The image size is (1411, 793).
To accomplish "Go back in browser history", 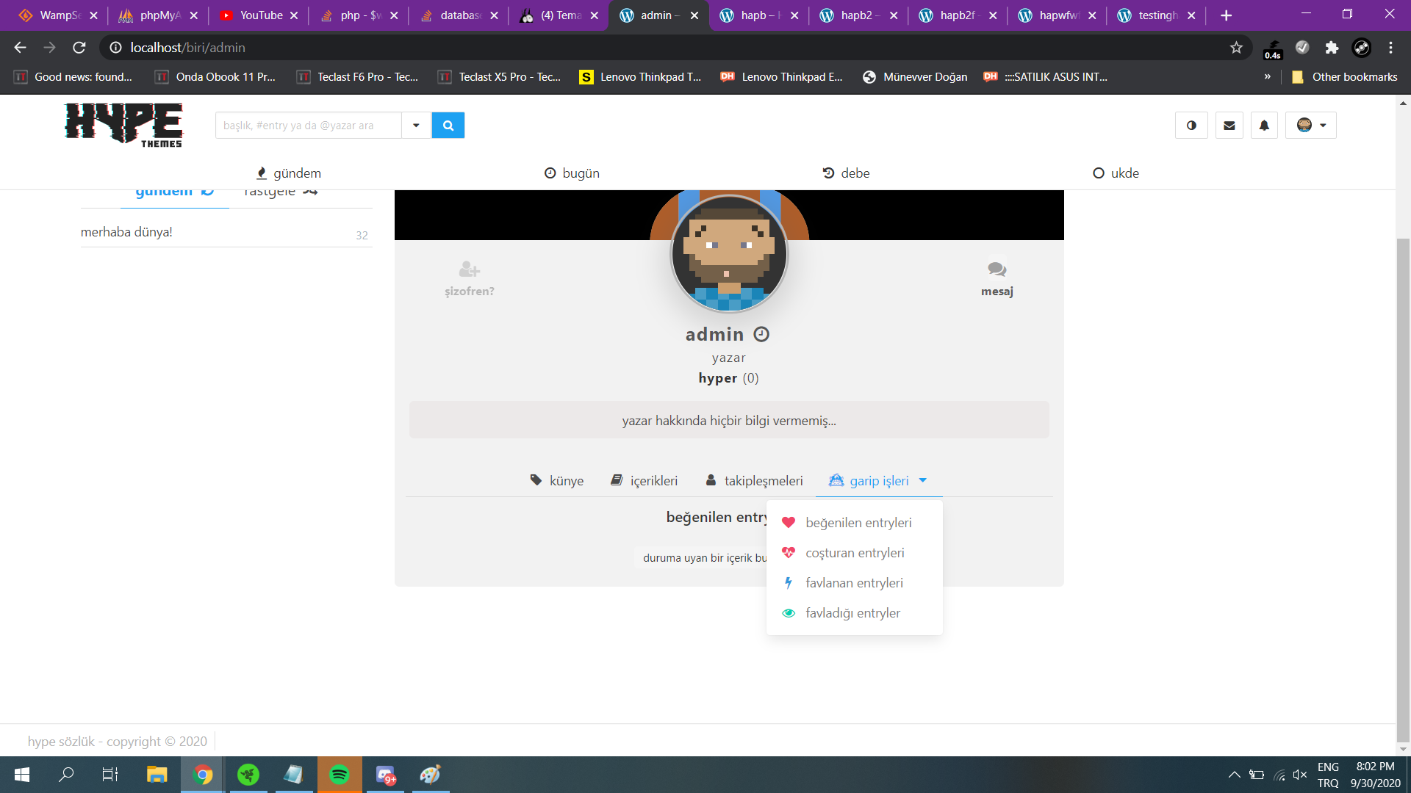I will [x=20, y=48].
